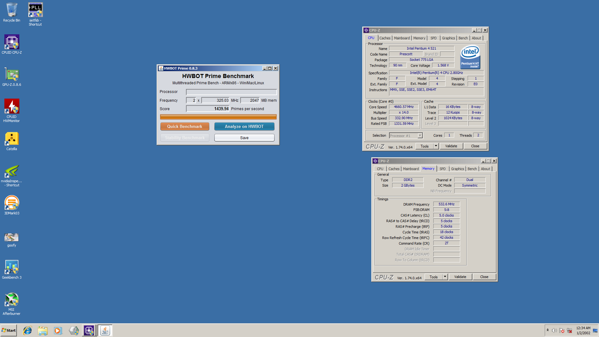The height and width of the screenshot is (337, 599).
Task: Switch to Mainboard tab in upper CPU-Z
Action: pos(402,38)
